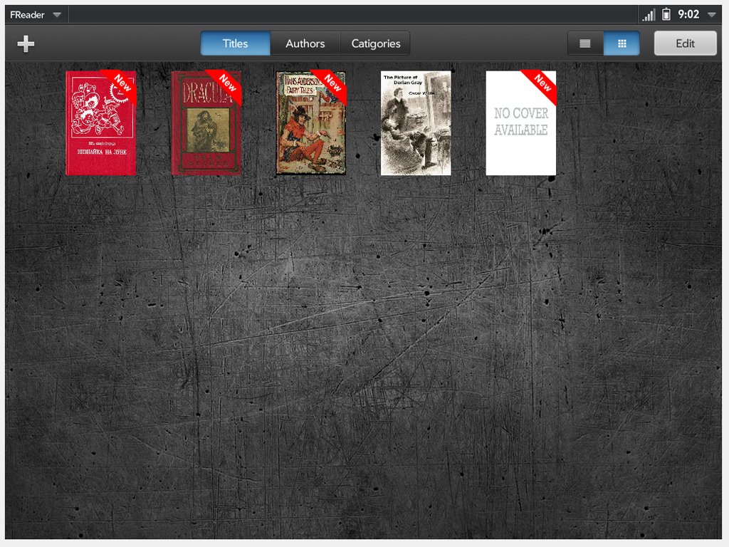The width and height of the screenshot is (729, 547).
Task: Tap the signal strength icon
Action: pyautogui.click(x=649, y=14)
